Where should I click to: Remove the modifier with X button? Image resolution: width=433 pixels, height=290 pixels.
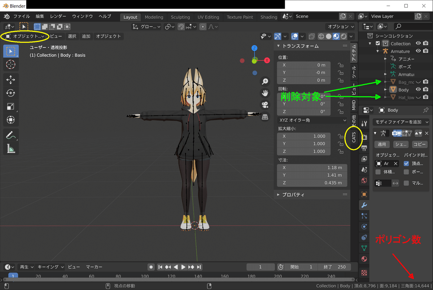(427, 133)
